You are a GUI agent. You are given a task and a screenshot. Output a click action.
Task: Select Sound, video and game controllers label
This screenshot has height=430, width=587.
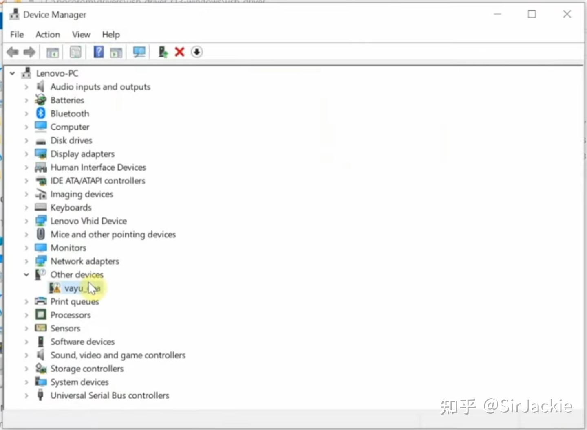click(118, 355)
